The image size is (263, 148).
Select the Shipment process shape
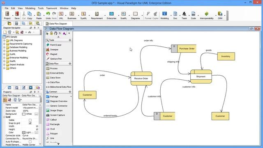201,76
